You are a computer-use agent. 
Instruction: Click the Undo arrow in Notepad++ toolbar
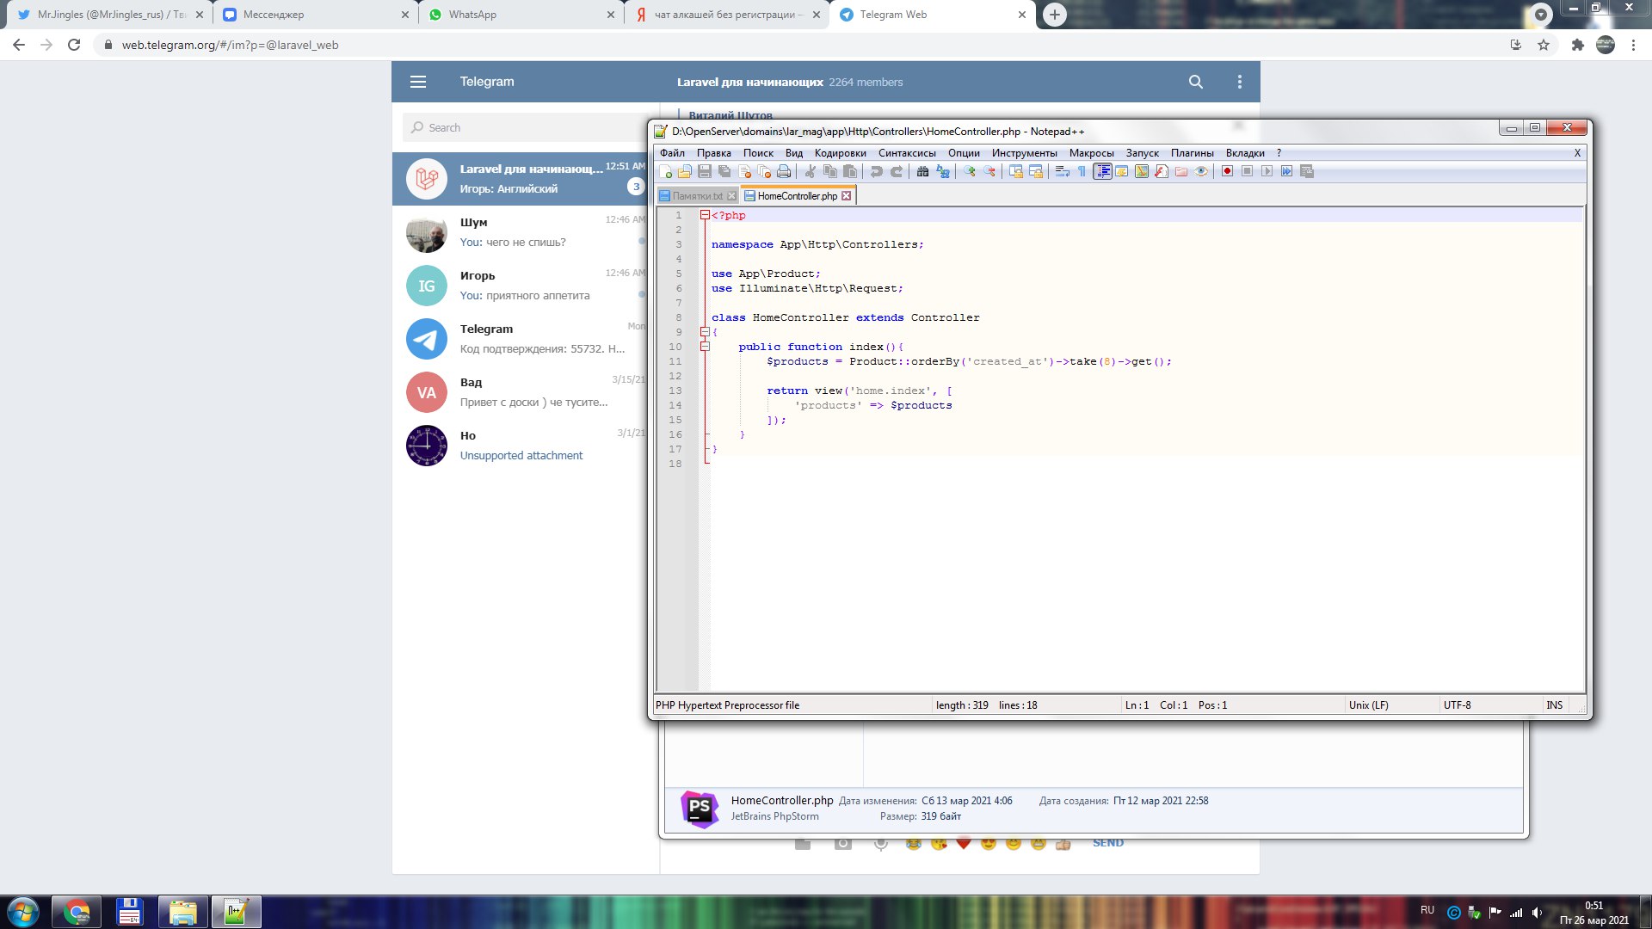coord(875,171)
